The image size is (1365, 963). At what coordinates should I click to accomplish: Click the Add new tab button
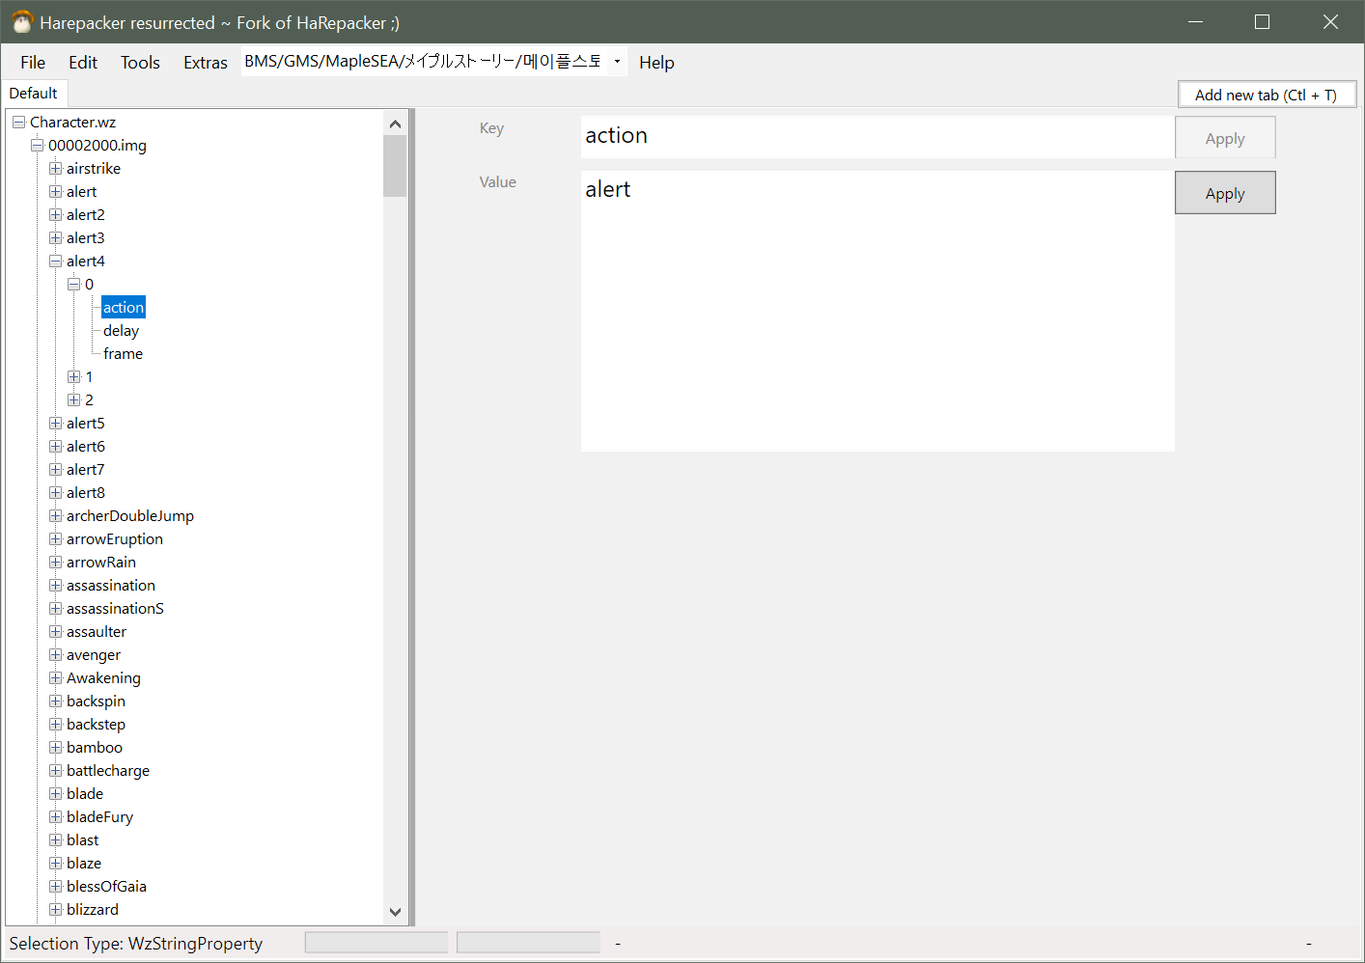point(1266,94)
